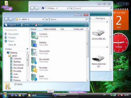This screenshot has width=131, height=98.
Task: Refresh the Computer window address bar
Action: pyautogui.click(x=71, y=8)
